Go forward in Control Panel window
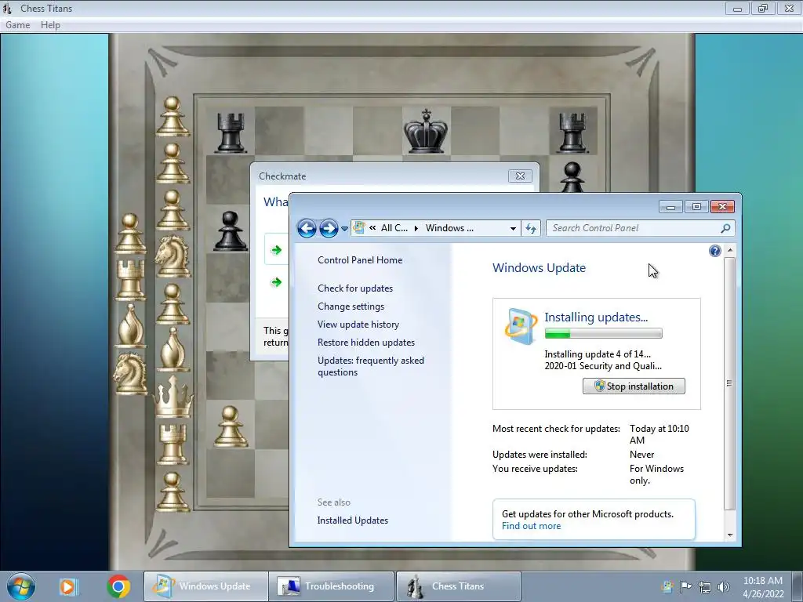The width and height of the screenshot is (803, 602). pyautogui.click(x=329, y=228)
